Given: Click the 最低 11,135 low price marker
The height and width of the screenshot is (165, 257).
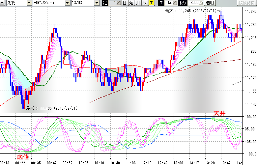Looking at the screenshot, I should pyautogui.click(x=52, y=108).
